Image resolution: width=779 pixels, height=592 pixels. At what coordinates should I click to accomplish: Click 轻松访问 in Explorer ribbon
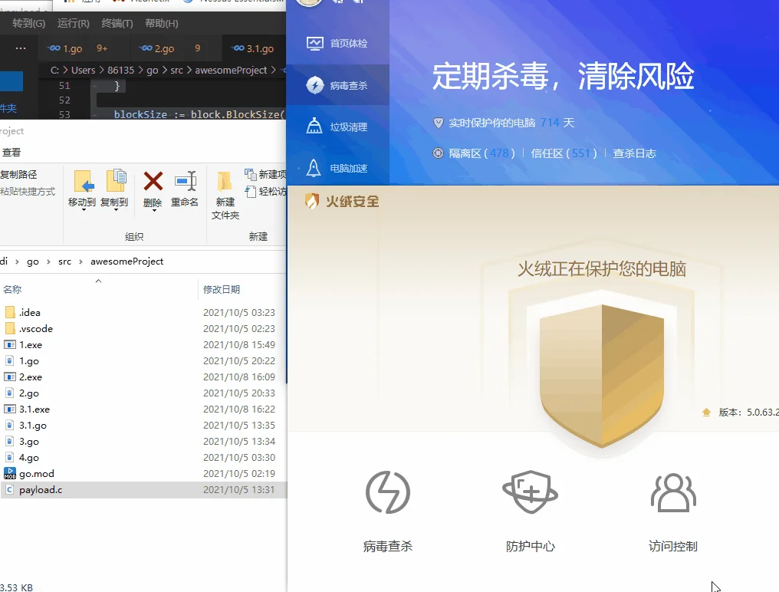click(x=265, y=192)
